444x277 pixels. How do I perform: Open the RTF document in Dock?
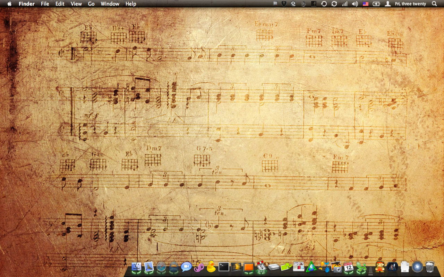[x=405, y=267]
